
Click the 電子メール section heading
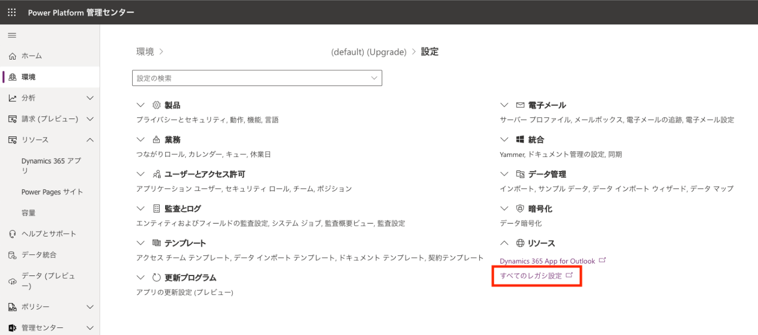click(547, 105)
